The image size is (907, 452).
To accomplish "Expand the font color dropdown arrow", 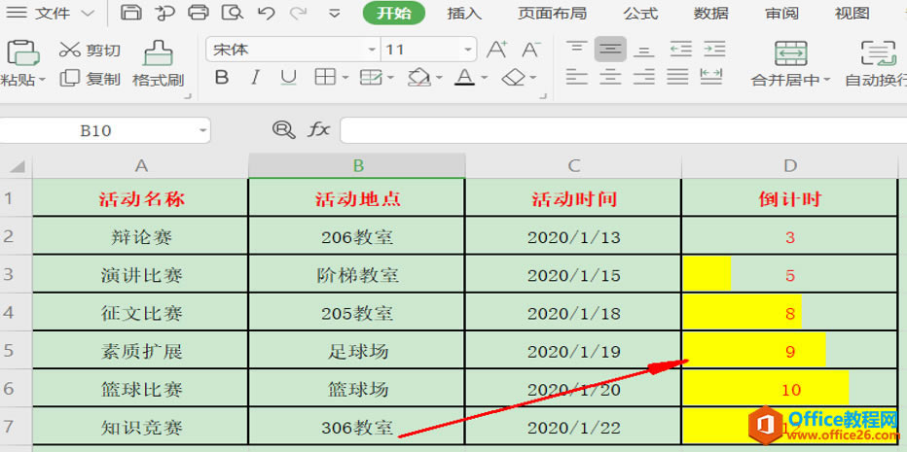I will tap(485, 78).
